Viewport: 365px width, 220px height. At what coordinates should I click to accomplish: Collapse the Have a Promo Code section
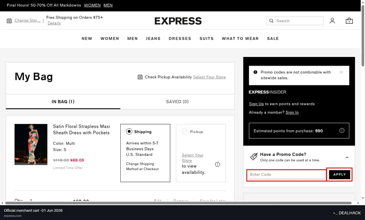coord(347,158)
